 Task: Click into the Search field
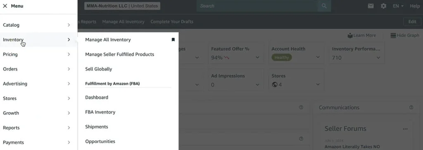257,6
